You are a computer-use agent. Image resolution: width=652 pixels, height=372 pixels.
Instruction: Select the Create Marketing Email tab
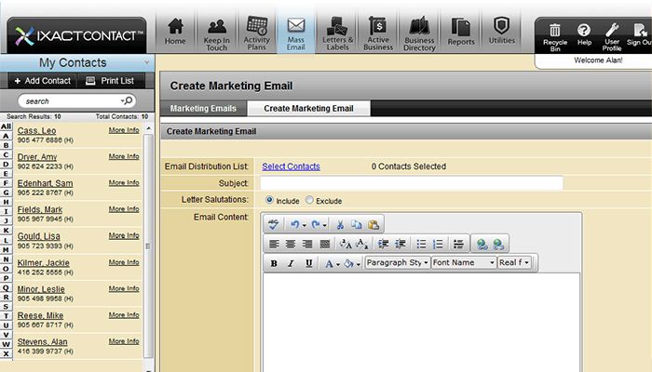point(308,109)
